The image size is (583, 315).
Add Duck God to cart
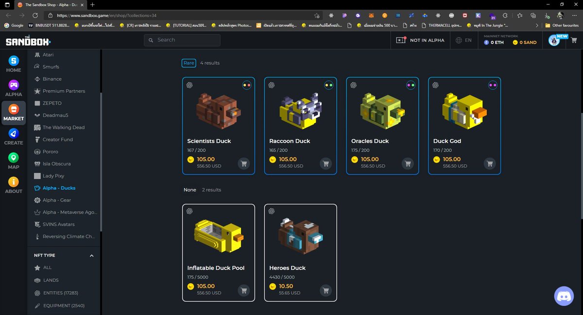pos(490,163)
